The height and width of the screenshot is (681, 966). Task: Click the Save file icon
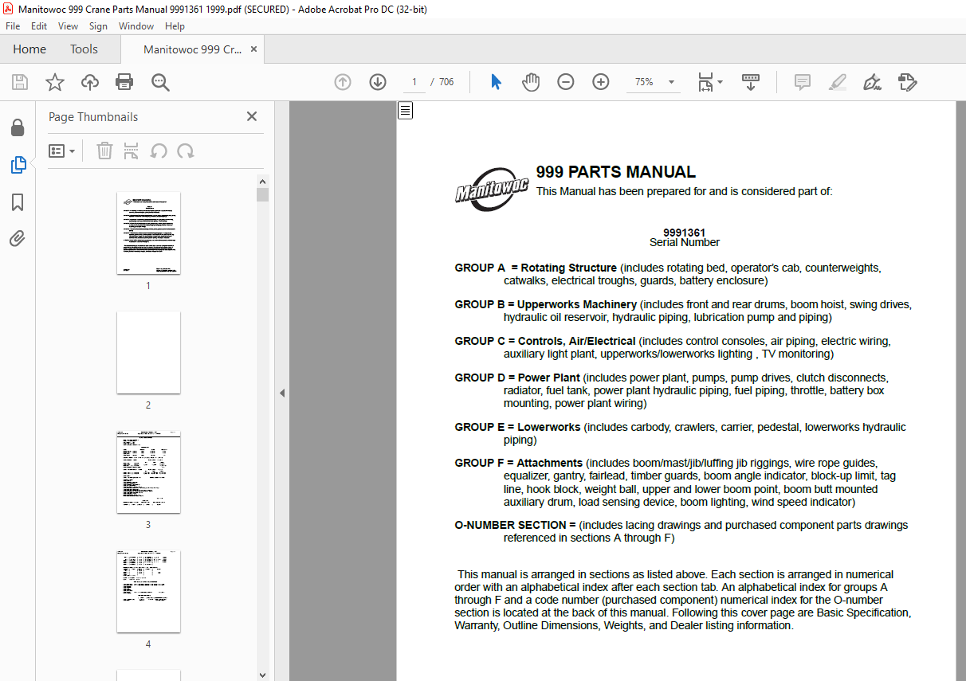[20, 82]
